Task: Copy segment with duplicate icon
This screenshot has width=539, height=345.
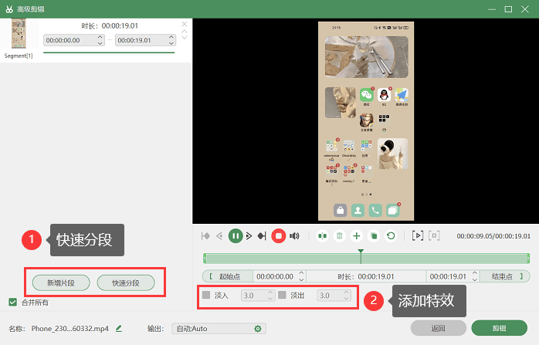Action: 374,236
